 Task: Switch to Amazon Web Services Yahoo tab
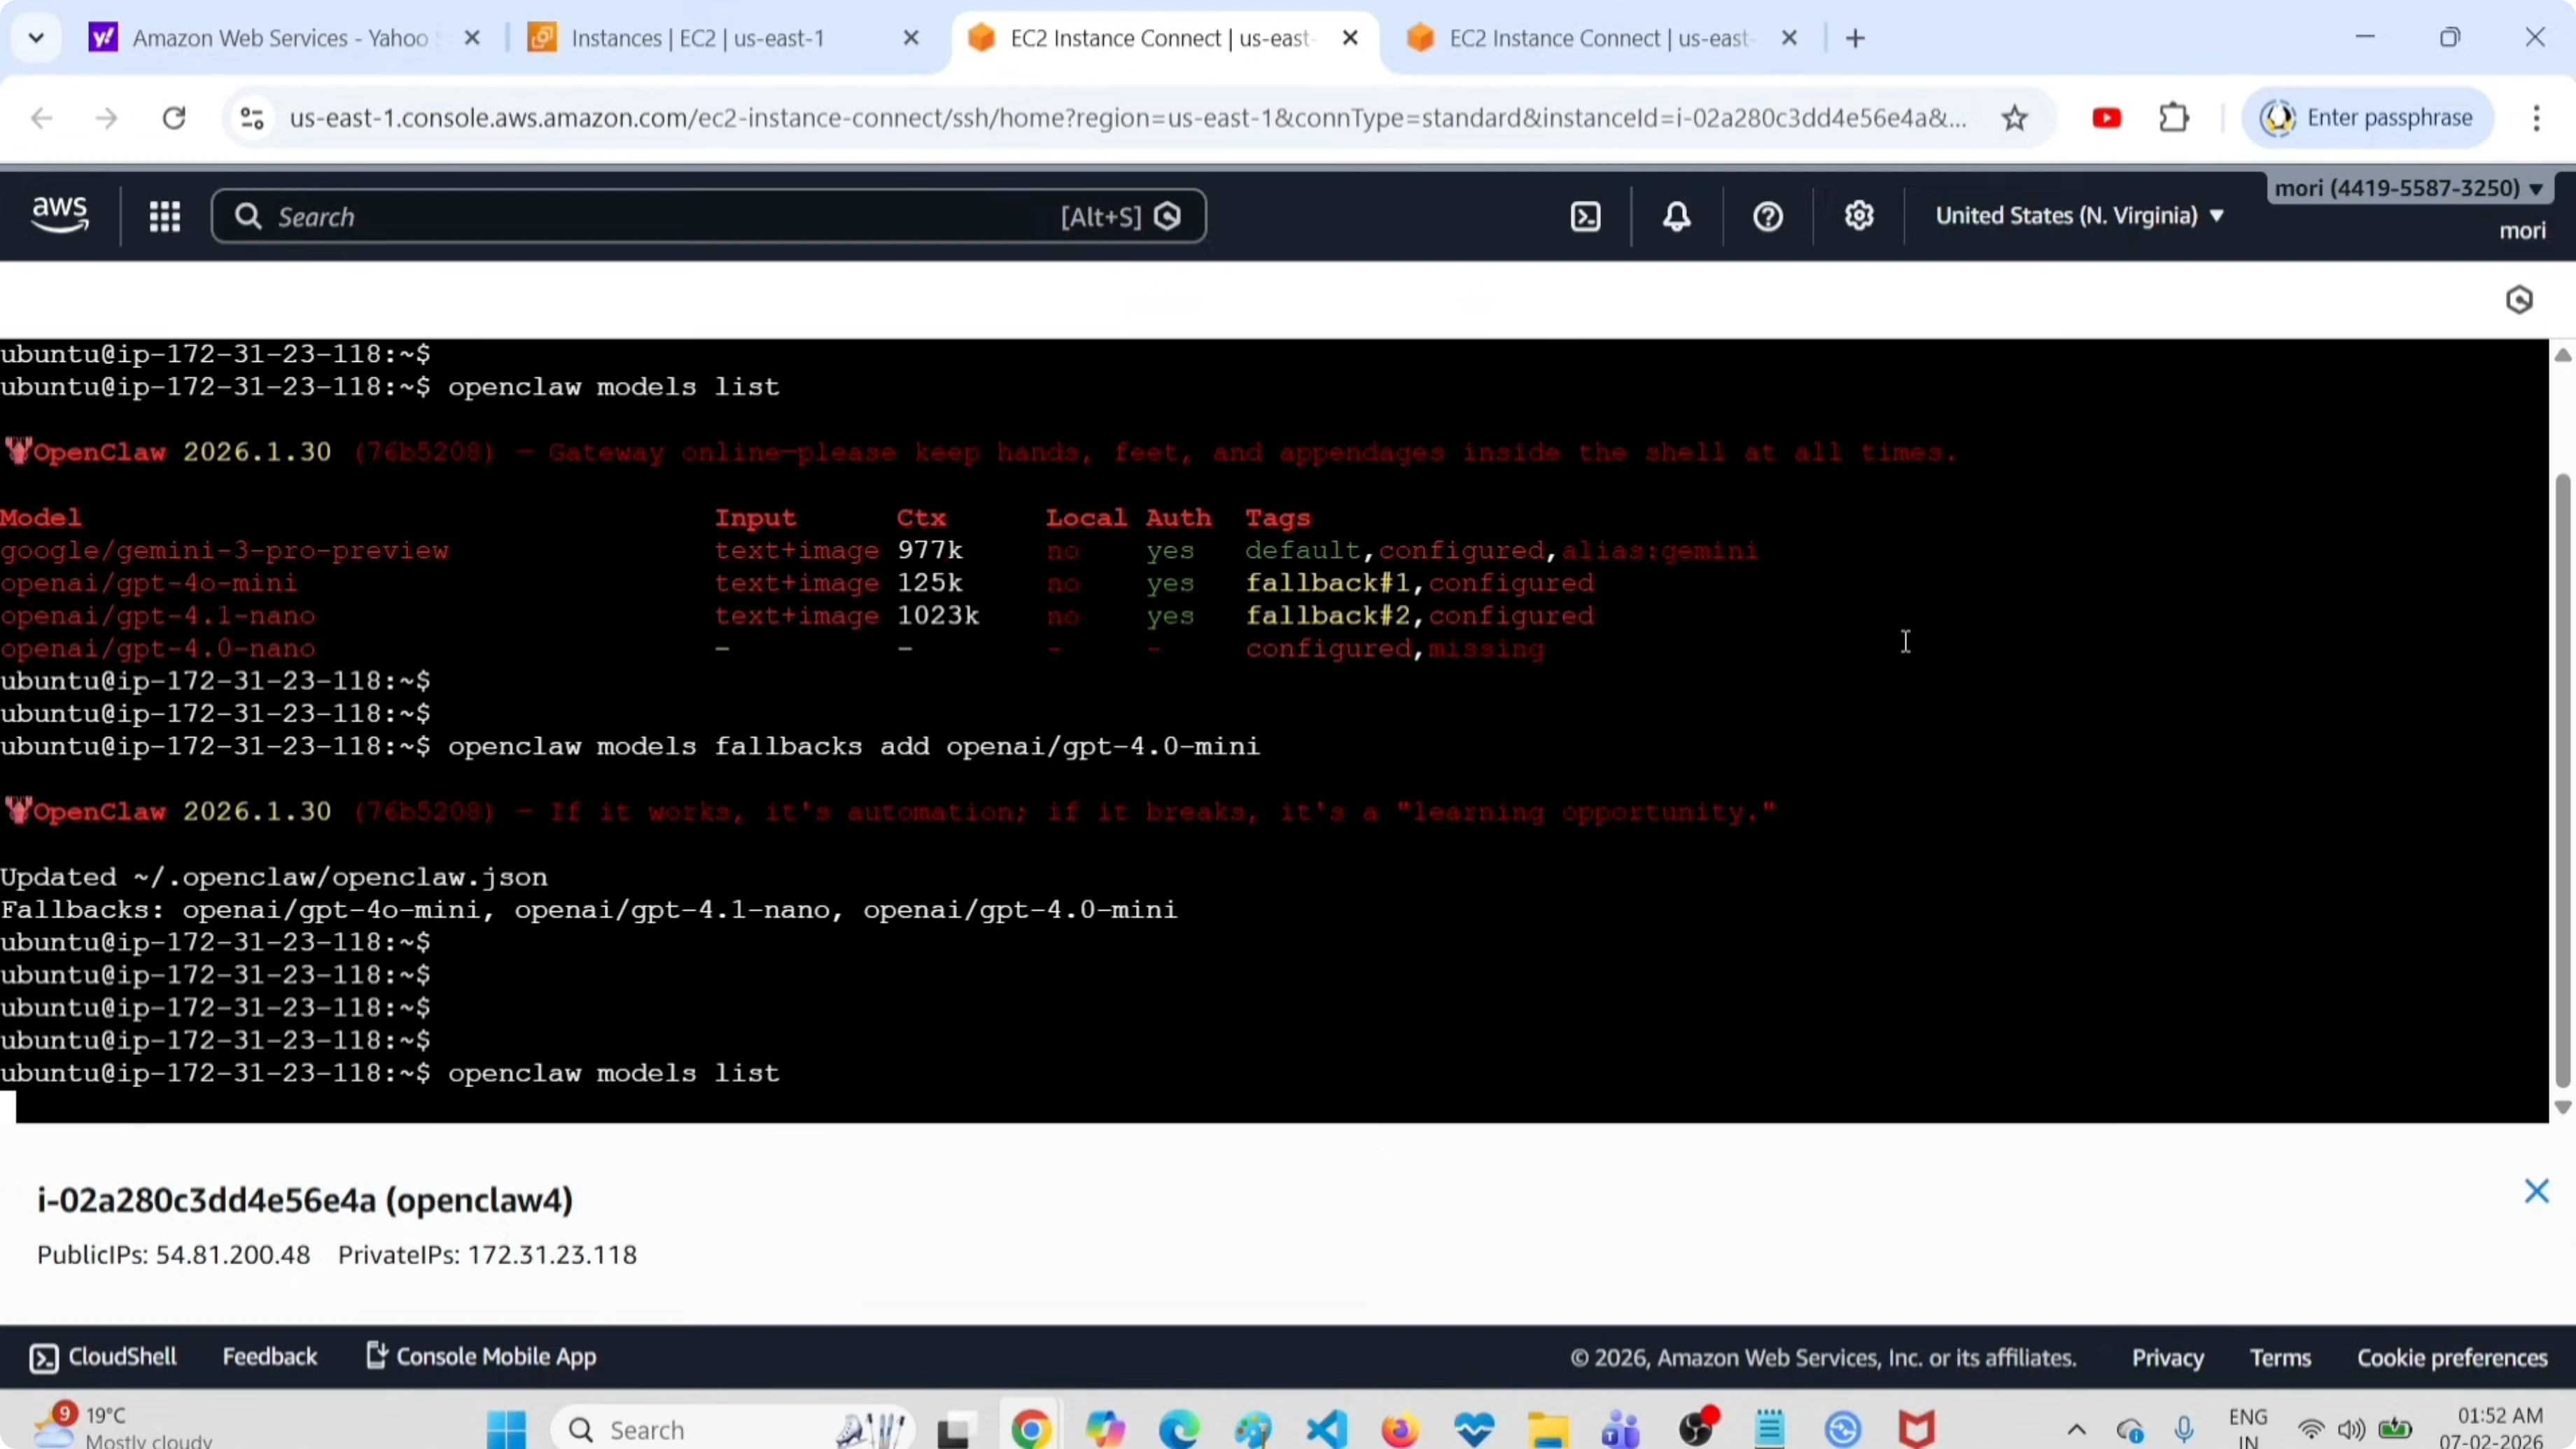point(280,38)
